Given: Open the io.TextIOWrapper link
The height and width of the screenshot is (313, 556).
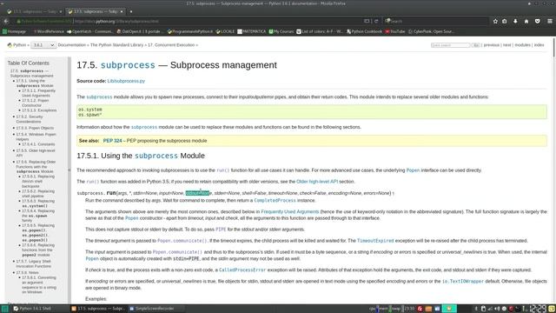Looking at the screenshot, I should tap(463, 282).
